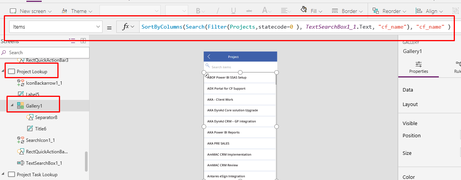Viewport: 461px width, 180px height.
Task: Select SearchIcon1_1 in the tree
Action: [40, 140]
